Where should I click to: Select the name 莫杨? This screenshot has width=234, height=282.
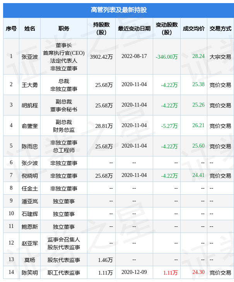pyautogui.click(x=30, y=260)
